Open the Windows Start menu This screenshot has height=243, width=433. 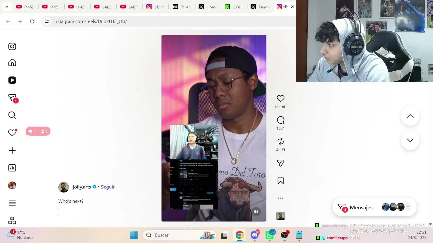134,235
